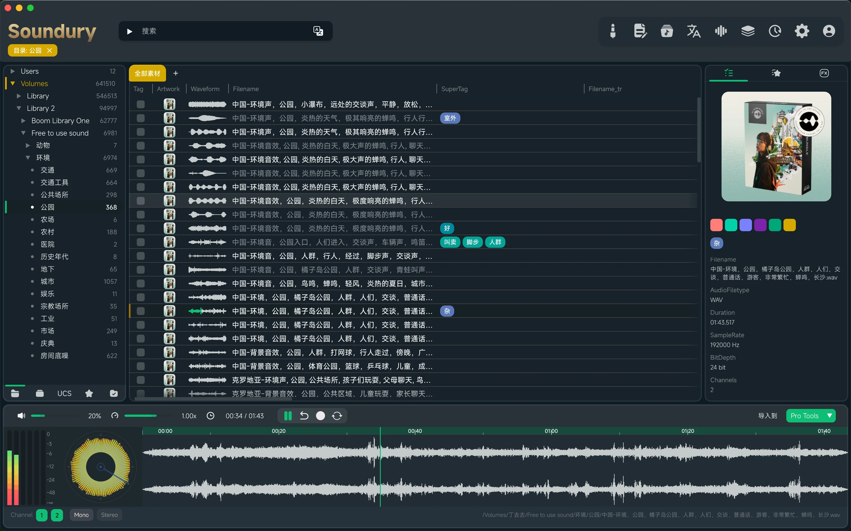Open the starred list tab icon in right panel
This screenshot has height=531, width=851.
(x=776, y=73)
